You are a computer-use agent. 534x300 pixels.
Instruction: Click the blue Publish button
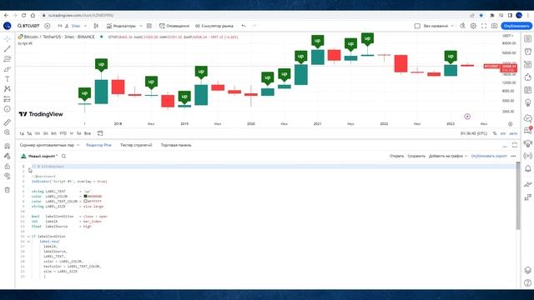tap(516, 26)
